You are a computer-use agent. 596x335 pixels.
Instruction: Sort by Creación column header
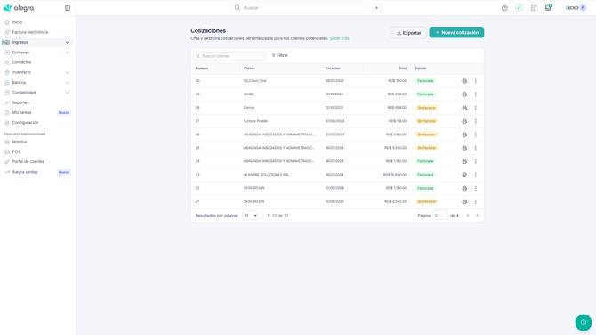[x=333, y=69]
